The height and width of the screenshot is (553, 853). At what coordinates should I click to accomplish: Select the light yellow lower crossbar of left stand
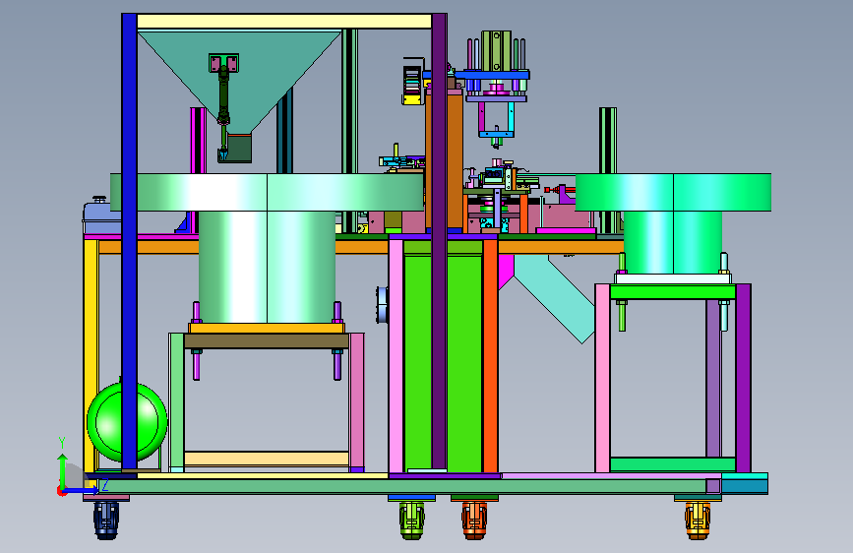267,459
